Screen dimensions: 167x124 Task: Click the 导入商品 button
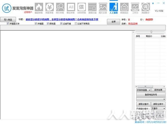click(8, 20)
